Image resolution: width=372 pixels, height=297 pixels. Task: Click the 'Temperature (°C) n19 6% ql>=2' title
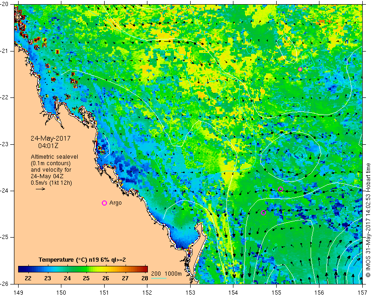(x=82, y=259)
